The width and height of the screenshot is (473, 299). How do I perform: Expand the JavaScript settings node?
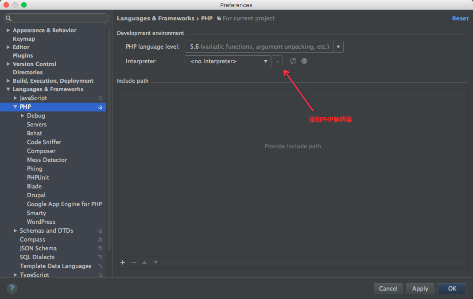click(16, 98)
